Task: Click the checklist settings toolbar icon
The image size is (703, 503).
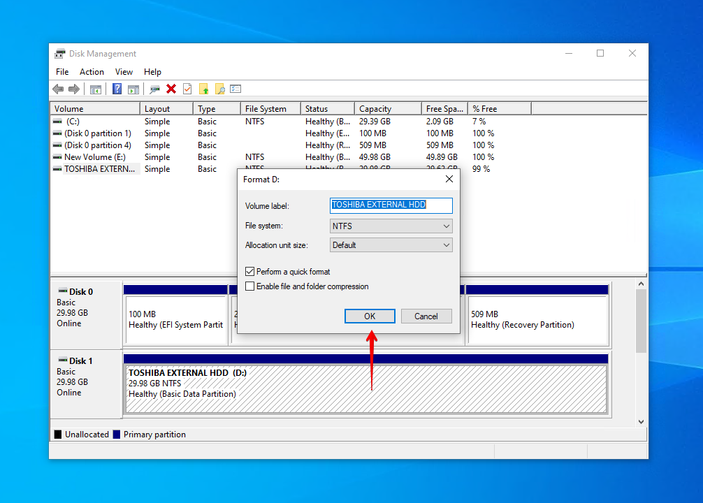Action: click(235, 89)
